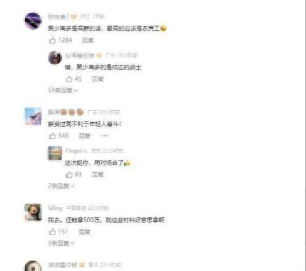Reply to the comment with 45 likes
This screenshot has width=306, height=271.
[97, 79]
